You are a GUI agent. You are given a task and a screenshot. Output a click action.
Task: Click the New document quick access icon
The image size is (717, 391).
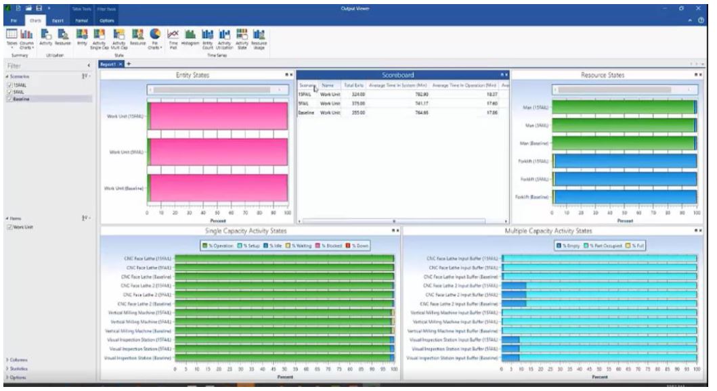[18, 8]
